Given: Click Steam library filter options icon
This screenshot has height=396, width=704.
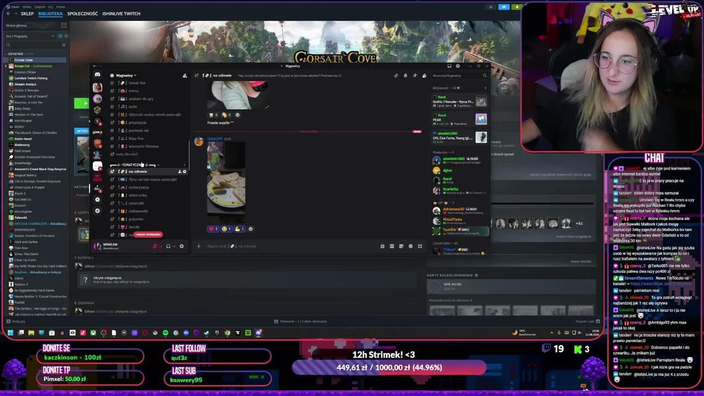Looking at the screenshot, I should click(64, 45).
